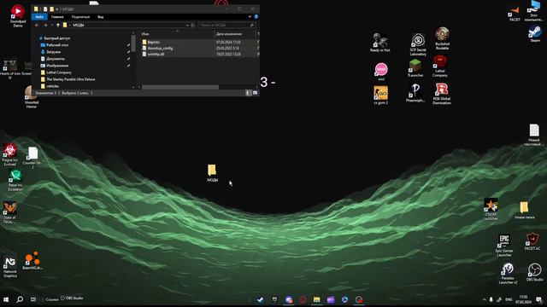This screenshot has height=307, width=547.
Task: Open FACEIT AC desktop shortcut
Action: [x=532, y=241]
